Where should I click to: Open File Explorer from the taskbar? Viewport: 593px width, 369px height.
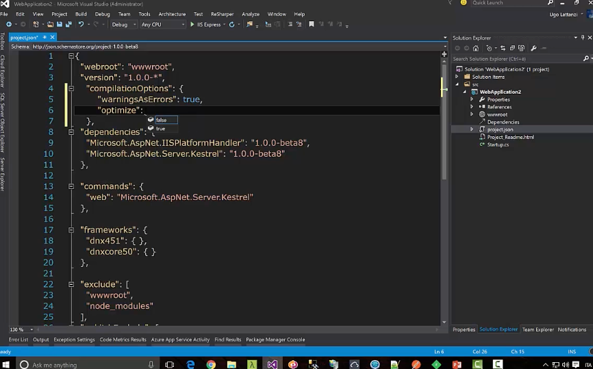[231, 364]
